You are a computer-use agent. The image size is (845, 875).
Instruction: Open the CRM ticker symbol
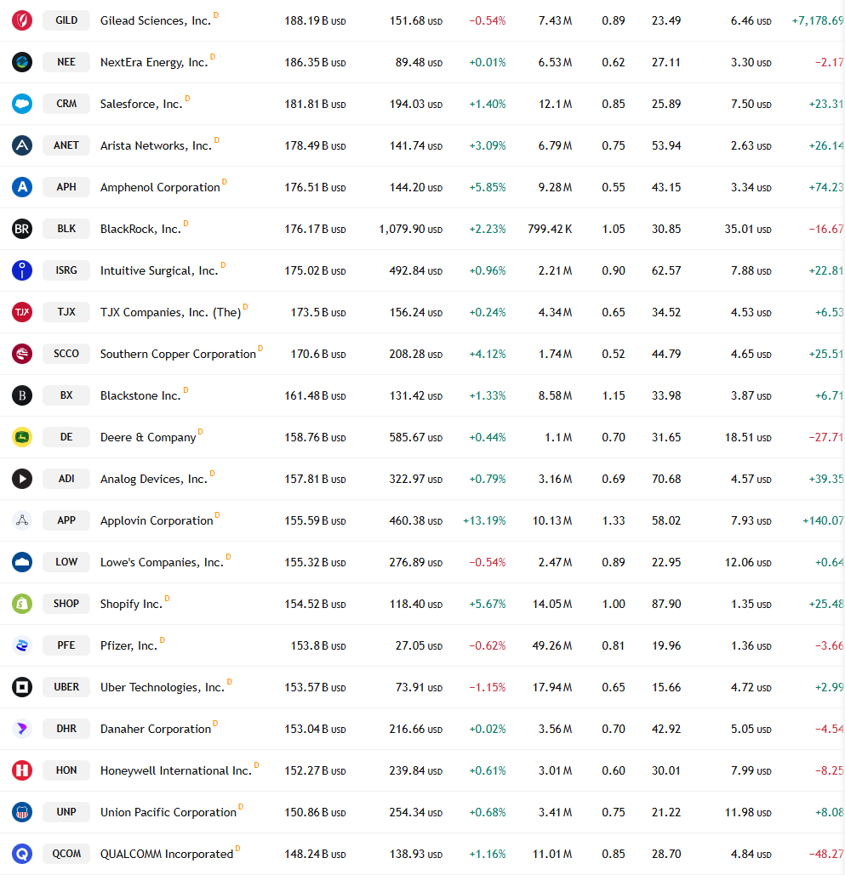pyautogui.click(x=66, y=104)
